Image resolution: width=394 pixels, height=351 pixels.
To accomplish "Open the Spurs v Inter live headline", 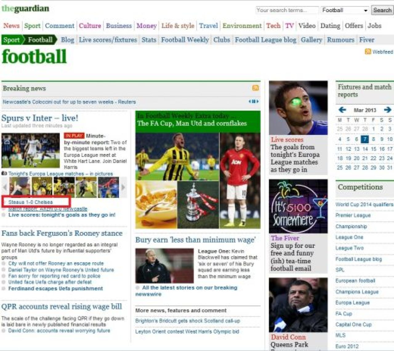I will [40, 118].
